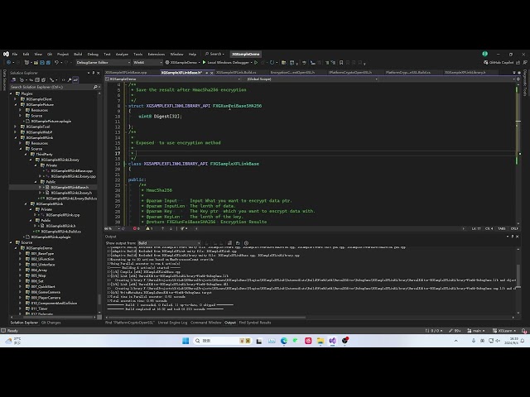Viewport: 530px width, 397px height.
Task: Switch to the Find Symbol Results tab
Action: [255, 323]
